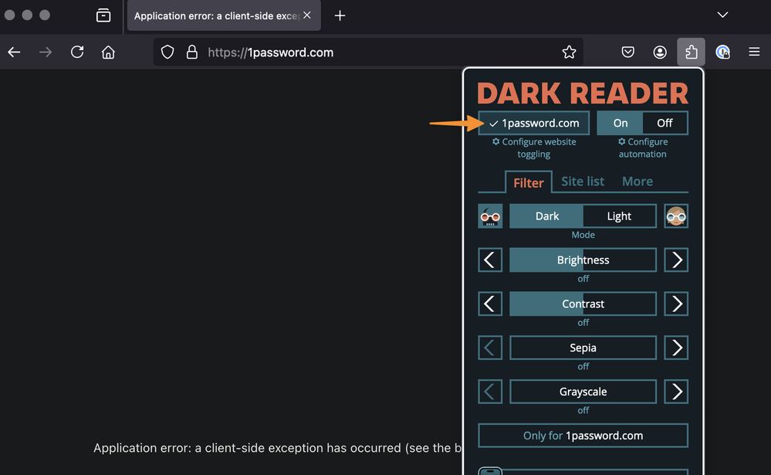Switch to the Site list tab
771x475 pixels.
[583, 182]
